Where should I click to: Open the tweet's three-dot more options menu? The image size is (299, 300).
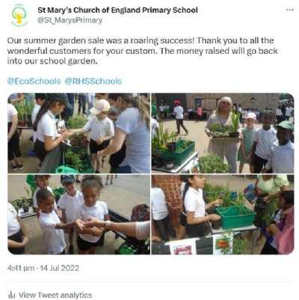(x=289, y=10)
